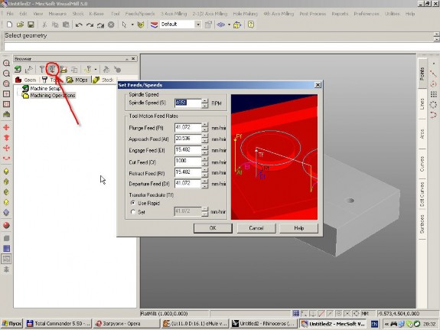
Task: Click the red line snap status icon
Action: pos(321,313)
